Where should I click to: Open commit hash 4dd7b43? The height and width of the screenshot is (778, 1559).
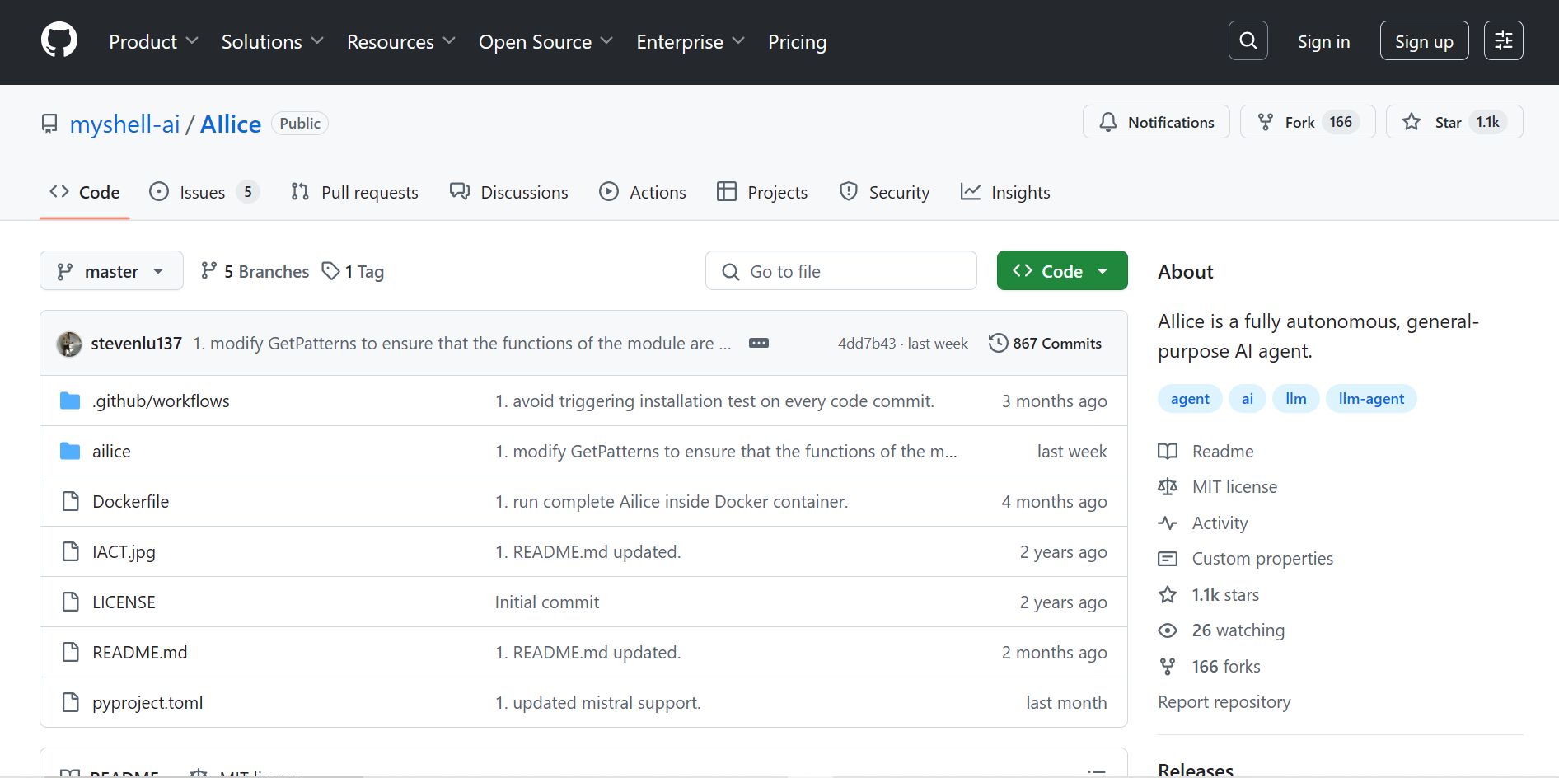867,344
